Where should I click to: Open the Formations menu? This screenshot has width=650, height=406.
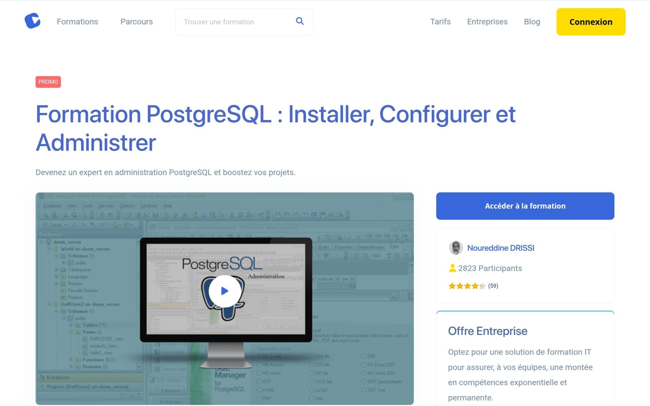[77, 22]
